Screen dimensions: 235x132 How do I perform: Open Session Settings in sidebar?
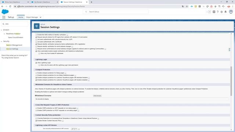tap(12, 49)
